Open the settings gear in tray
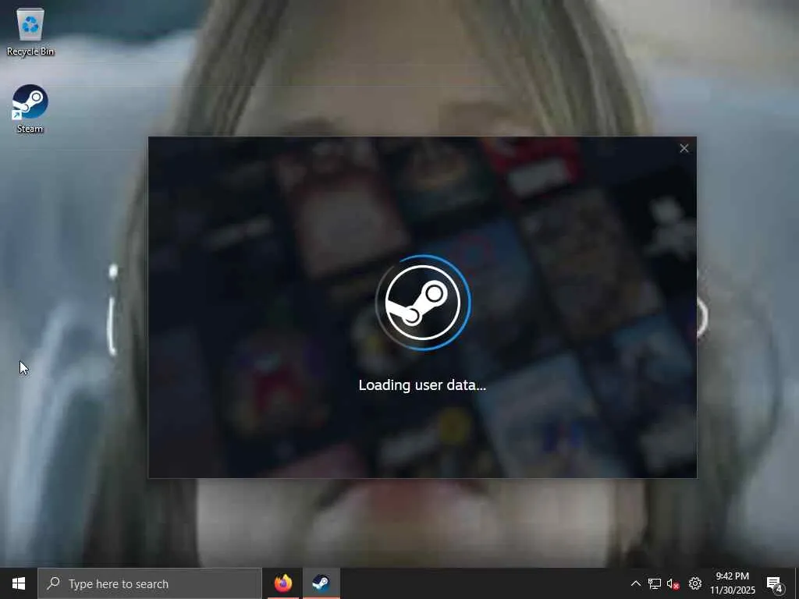Image resolution: width=799 pixels, height=599 pixels. click(x=694, y=583)
